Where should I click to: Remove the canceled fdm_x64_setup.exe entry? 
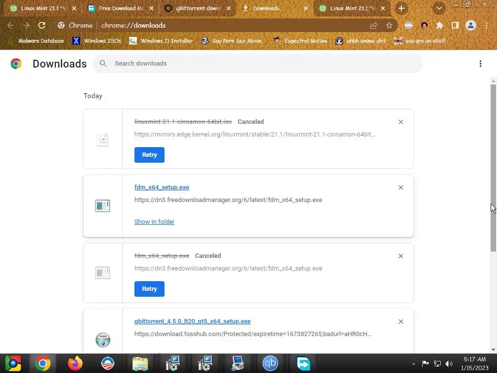400,256
